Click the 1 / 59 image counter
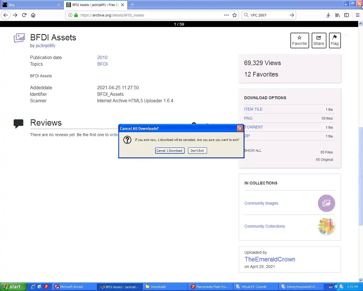 click(x=179, y=24)
